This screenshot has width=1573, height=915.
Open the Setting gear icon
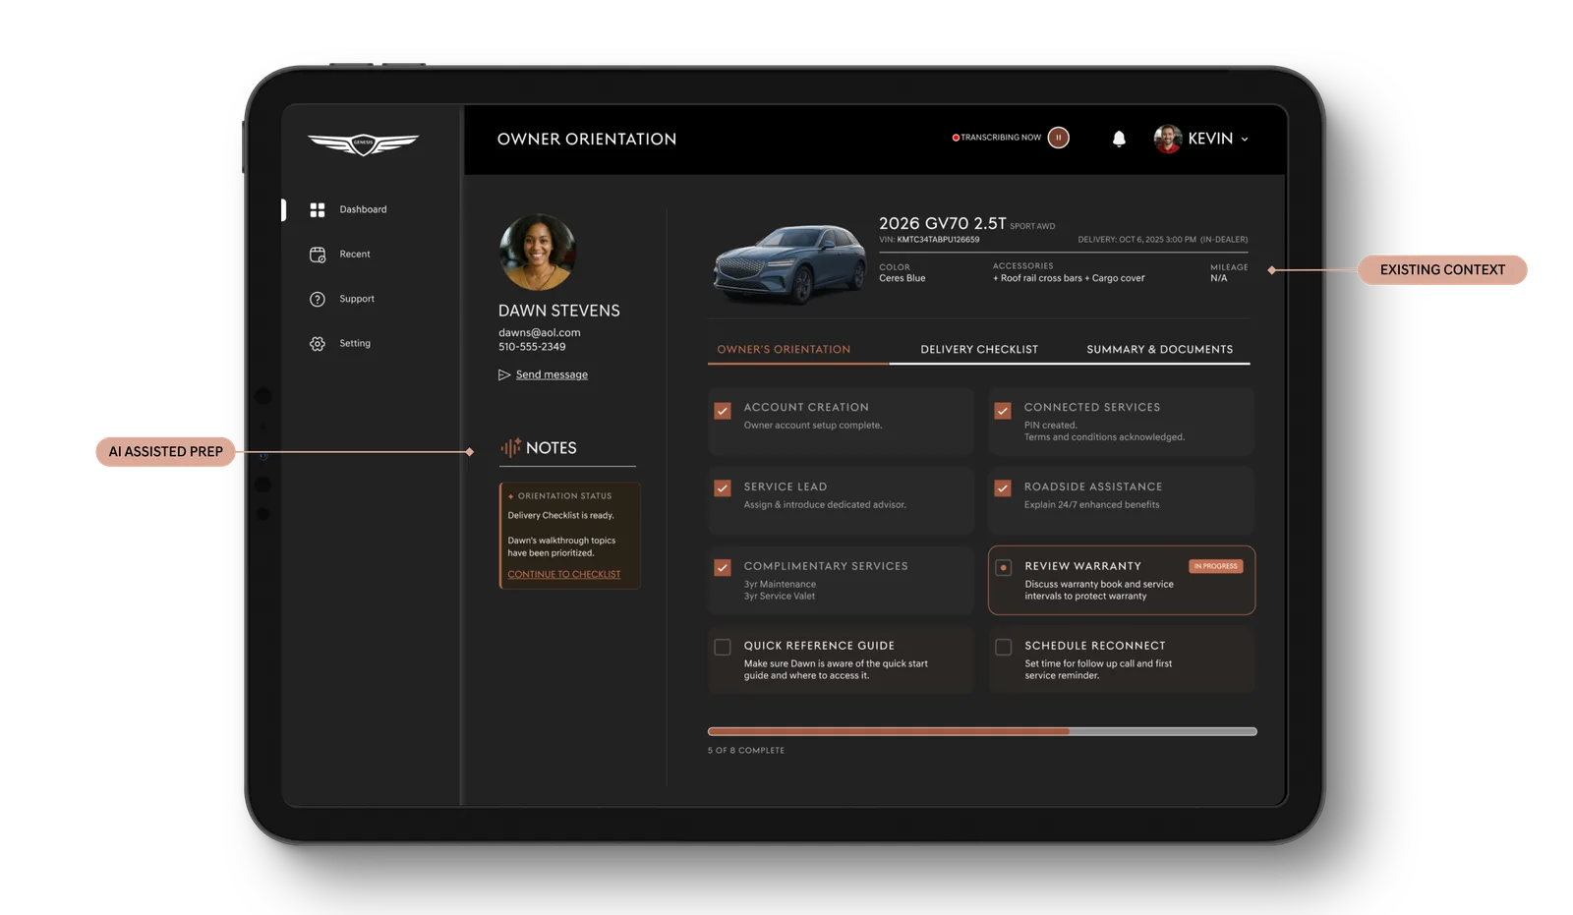click(317, 344)
